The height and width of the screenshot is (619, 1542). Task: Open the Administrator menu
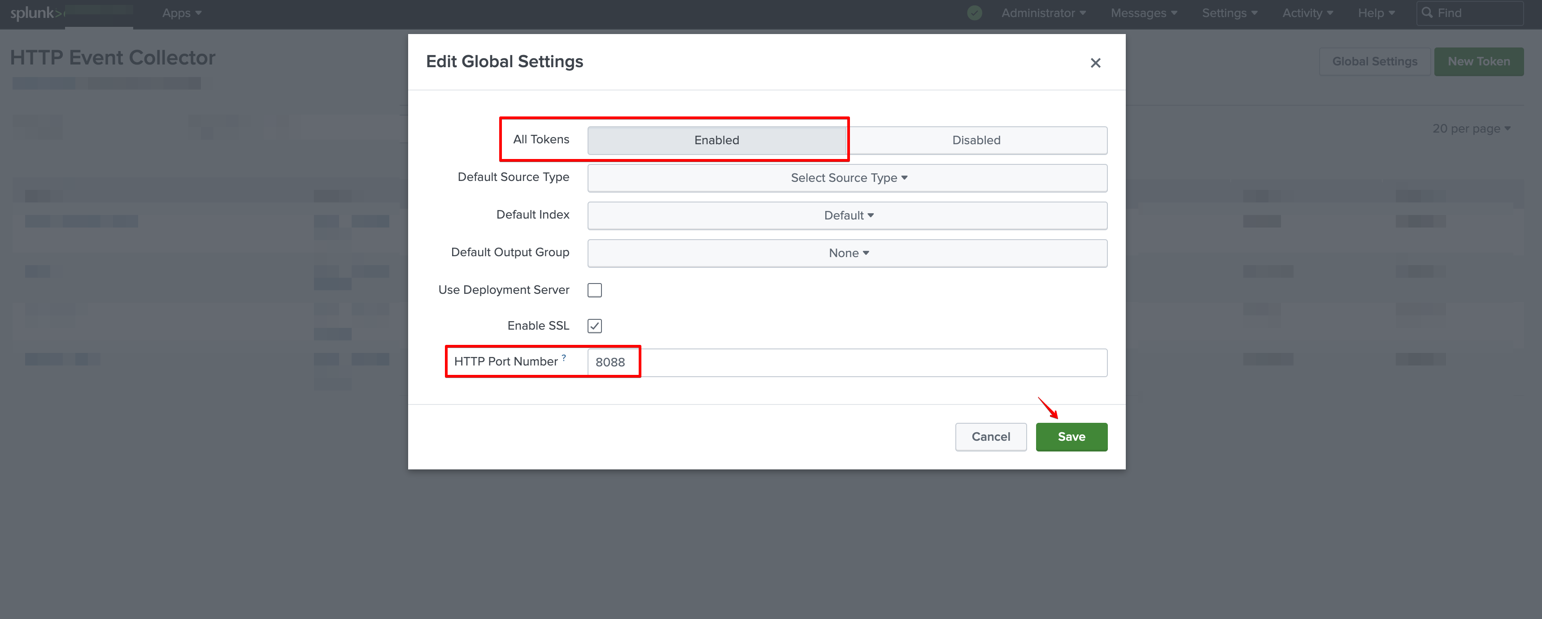(x=1043, y=13)
